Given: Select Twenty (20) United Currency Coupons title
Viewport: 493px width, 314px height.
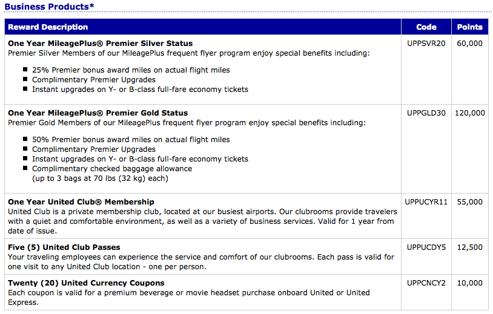Looking at the screenshot, I should point(86,283).
